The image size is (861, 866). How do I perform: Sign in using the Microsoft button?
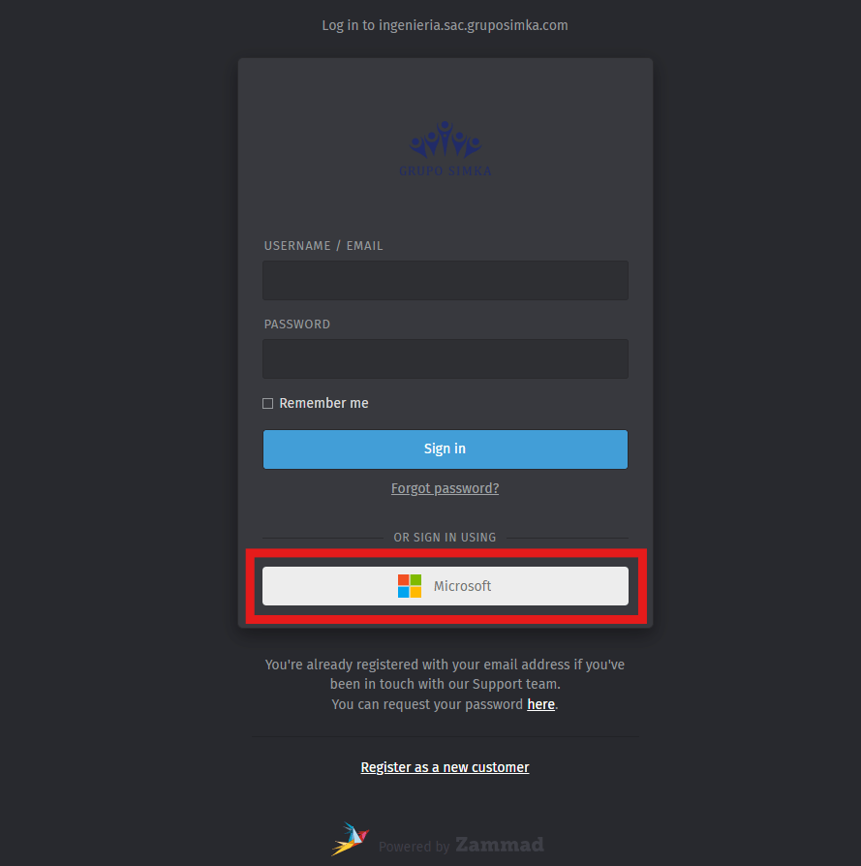(446, 586)
